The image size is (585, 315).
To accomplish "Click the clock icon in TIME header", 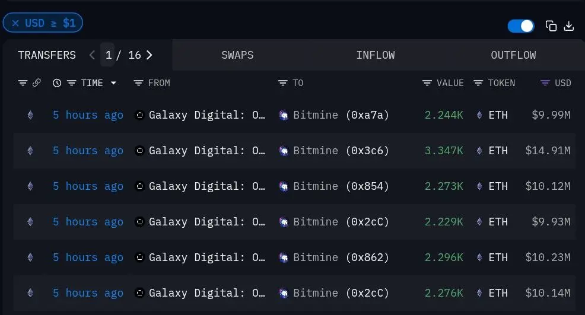I will point(57,83).
